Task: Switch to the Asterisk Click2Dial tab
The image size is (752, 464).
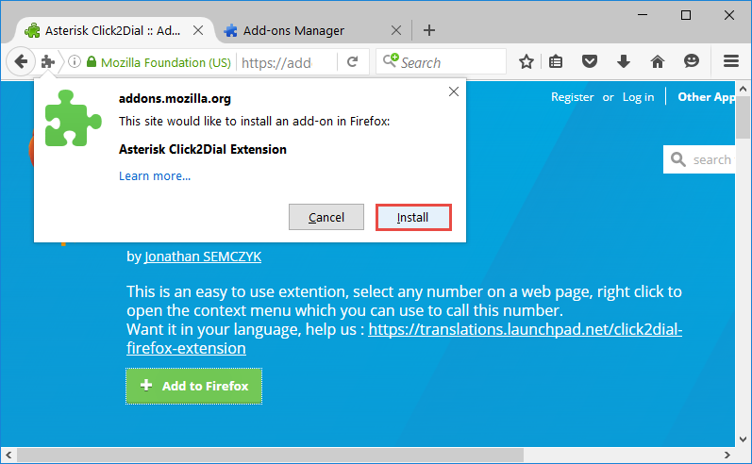Action: pyautogui.click(x=112, y=31)
